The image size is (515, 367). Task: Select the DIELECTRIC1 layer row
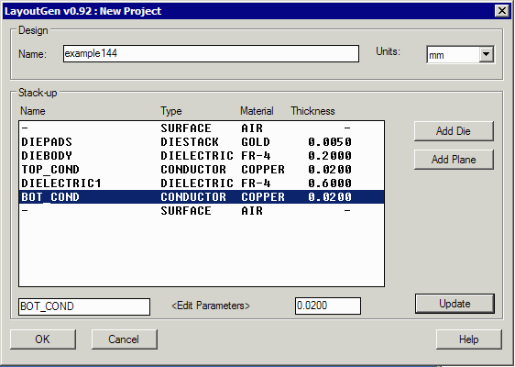coord(202,183)
